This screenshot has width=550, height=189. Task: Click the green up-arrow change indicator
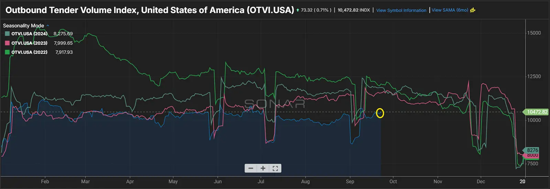click(x=298, y=10)
